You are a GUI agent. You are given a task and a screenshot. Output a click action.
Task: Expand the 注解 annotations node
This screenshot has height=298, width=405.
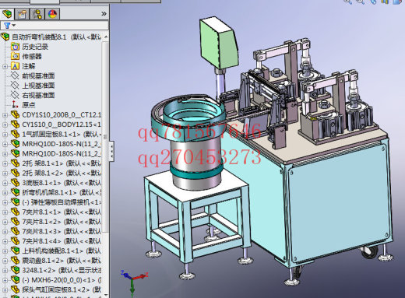point(5,66)
